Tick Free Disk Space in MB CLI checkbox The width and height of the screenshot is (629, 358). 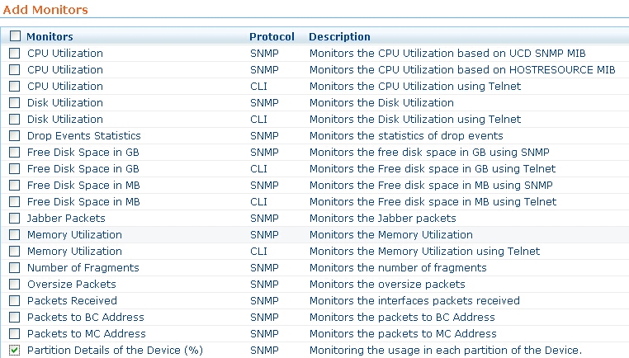[x=15, y=201]
